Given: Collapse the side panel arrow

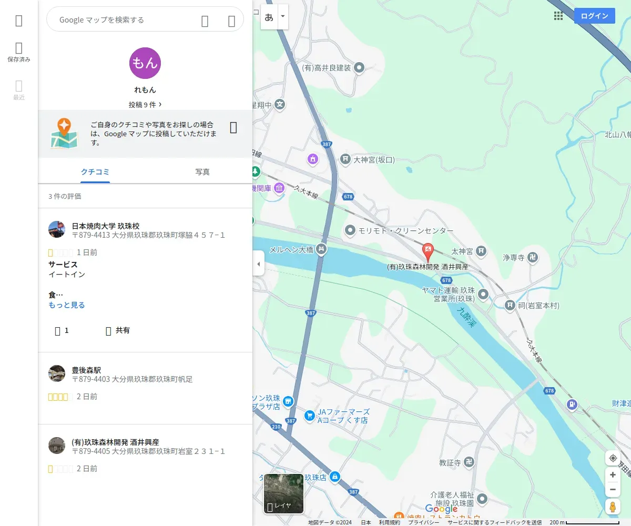Looking at the screenshot, I should click(x=258, y=263).
